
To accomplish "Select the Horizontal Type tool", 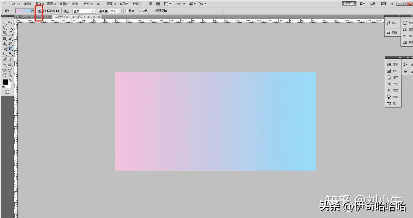I will click(10, 59).
